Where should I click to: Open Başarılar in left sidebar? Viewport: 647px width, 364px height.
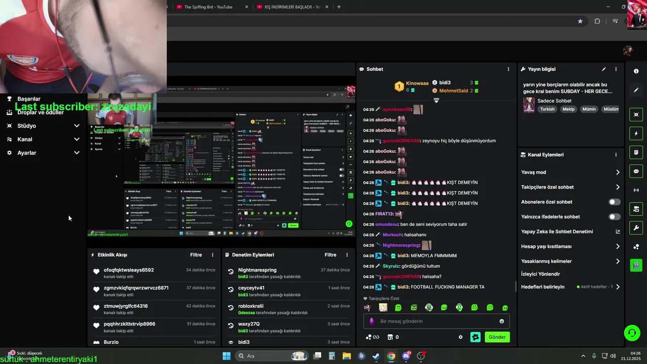tap(29, 99)
